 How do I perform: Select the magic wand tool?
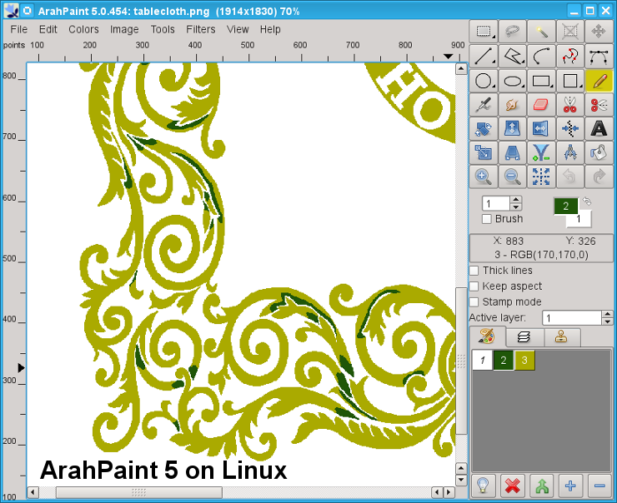[x=541, y=32]
